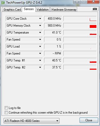Click the Close button
100x126 pixels.
pyautogui.click(x=89, y=120)
